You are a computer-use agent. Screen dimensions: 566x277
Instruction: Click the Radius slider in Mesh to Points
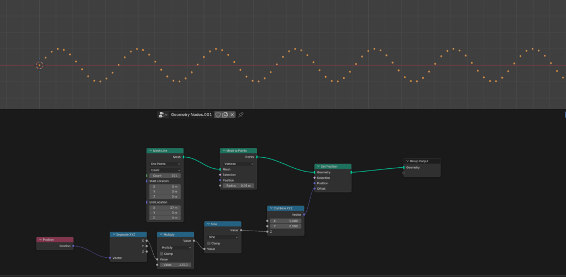pyautogui.click(x=238, y=186)
